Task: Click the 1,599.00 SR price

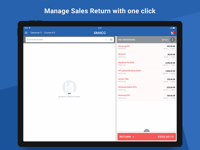Action: point(170,71)
